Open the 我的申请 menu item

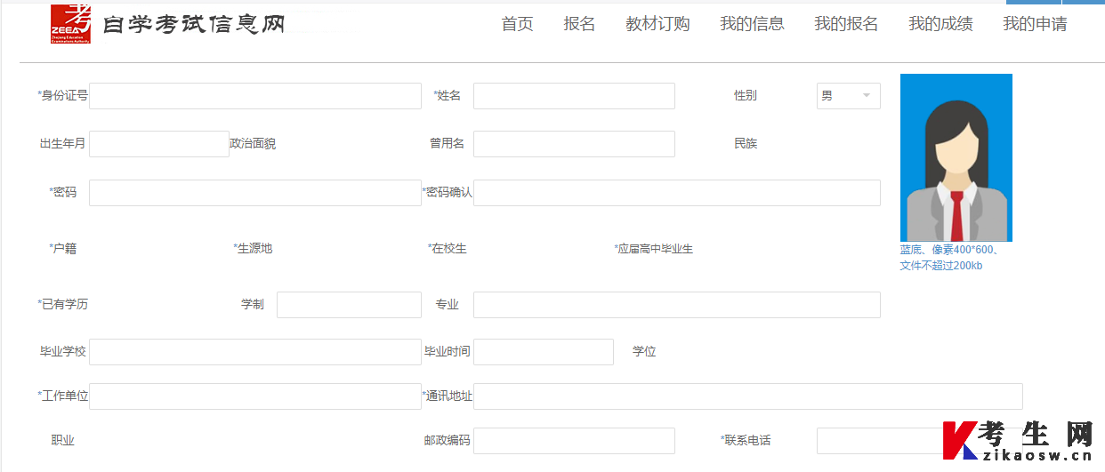point(1035,24)
